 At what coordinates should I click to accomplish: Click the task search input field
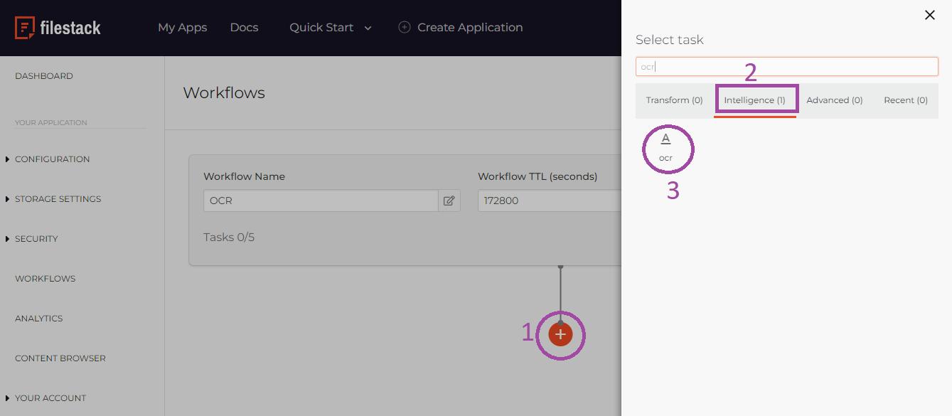tap(786, 67)
